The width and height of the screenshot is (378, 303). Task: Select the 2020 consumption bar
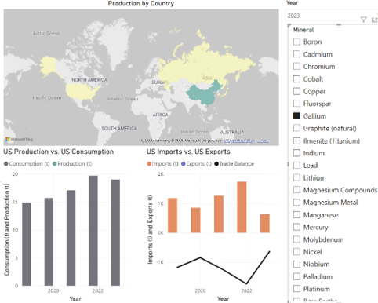(49, 242)
